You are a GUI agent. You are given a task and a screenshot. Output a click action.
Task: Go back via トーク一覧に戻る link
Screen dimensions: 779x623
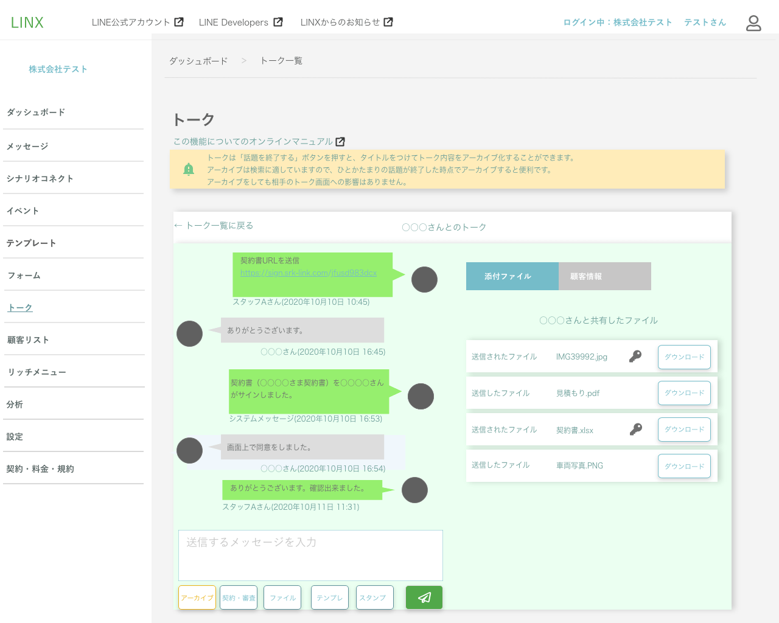pos(214,226)
